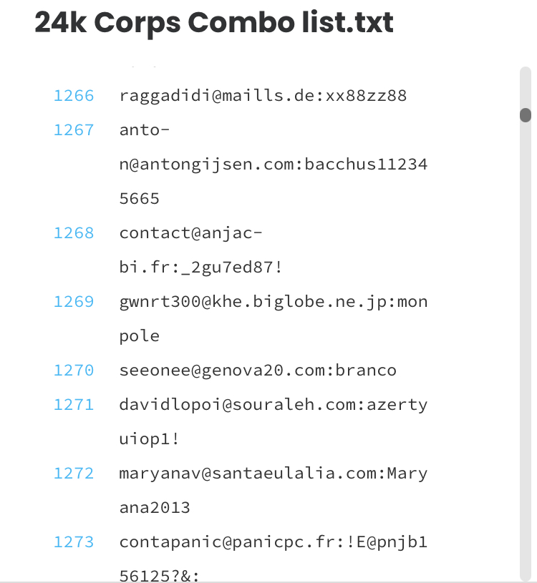Select line number 1267
Image resolution: width=537 pixels, height=583 pixels.
click(74, 130)
